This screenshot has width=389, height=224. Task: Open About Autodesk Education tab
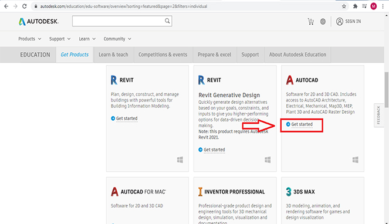click(x=297, y=55)
